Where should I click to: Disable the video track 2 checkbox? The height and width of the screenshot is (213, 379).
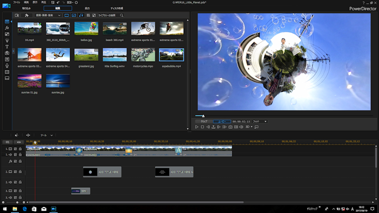15,171
